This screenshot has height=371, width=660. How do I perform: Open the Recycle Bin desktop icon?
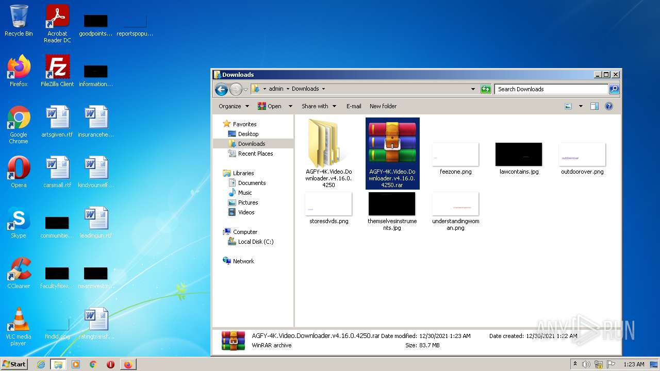19,21
